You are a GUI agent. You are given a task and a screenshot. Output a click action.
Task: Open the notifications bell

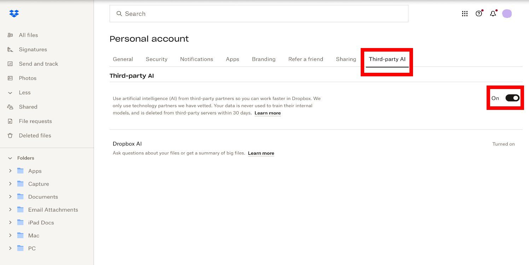point(493,14)
